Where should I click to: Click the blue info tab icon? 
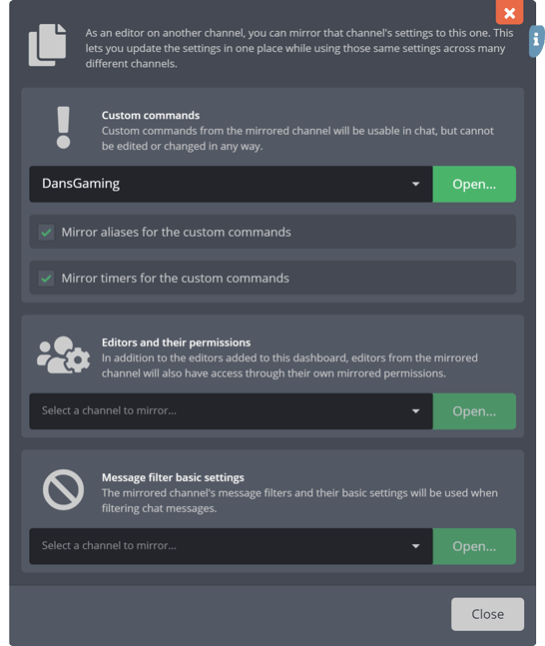[536, 41]
